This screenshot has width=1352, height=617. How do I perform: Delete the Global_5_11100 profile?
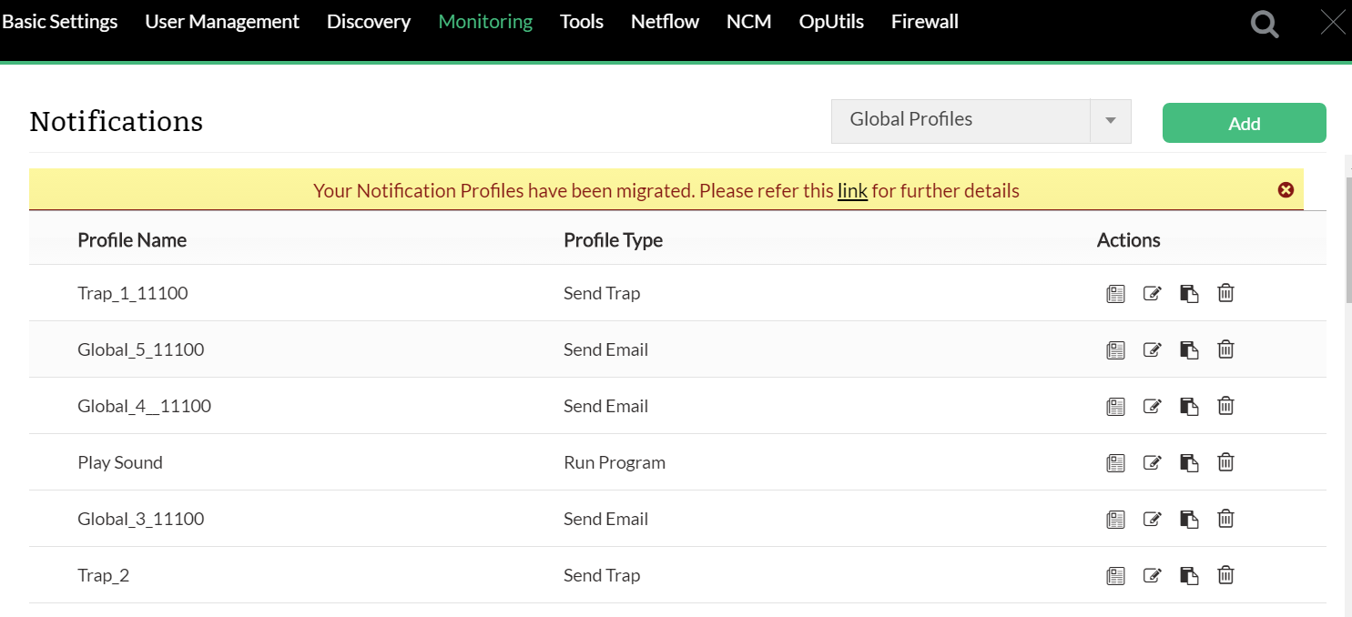coord(1225,349)
